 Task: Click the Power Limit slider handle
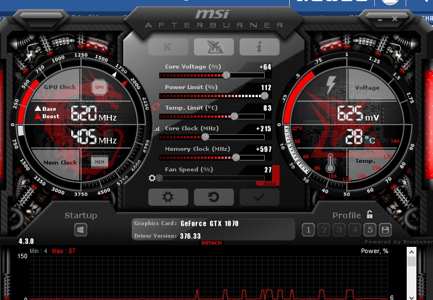(x=265, y=95)
